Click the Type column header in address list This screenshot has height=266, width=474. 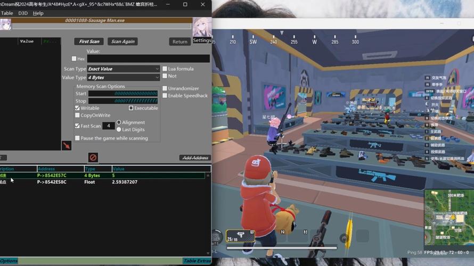tap(98, 169)
